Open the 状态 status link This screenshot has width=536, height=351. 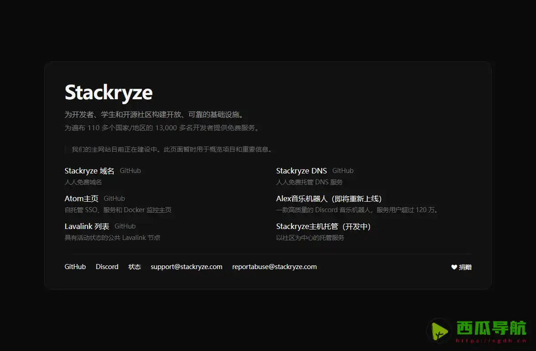point(134,267)
